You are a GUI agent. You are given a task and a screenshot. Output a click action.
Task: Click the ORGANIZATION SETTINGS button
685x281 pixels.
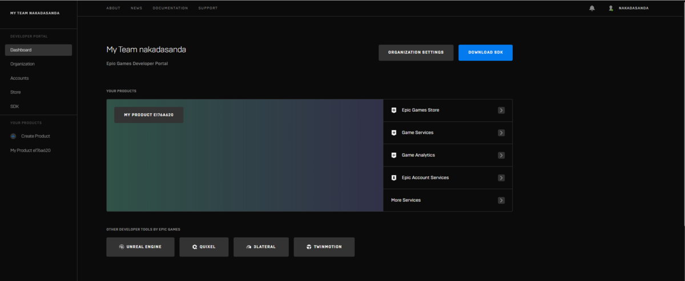416,52
